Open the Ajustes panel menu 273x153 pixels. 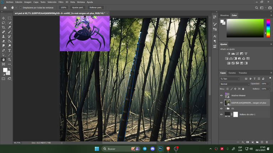pyautogui.click(x=271, y=44)
